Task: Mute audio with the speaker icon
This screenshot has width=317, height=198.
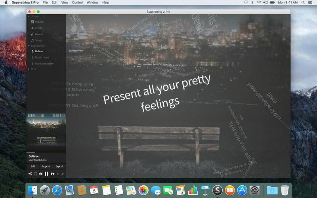Action: coord(30,174)
